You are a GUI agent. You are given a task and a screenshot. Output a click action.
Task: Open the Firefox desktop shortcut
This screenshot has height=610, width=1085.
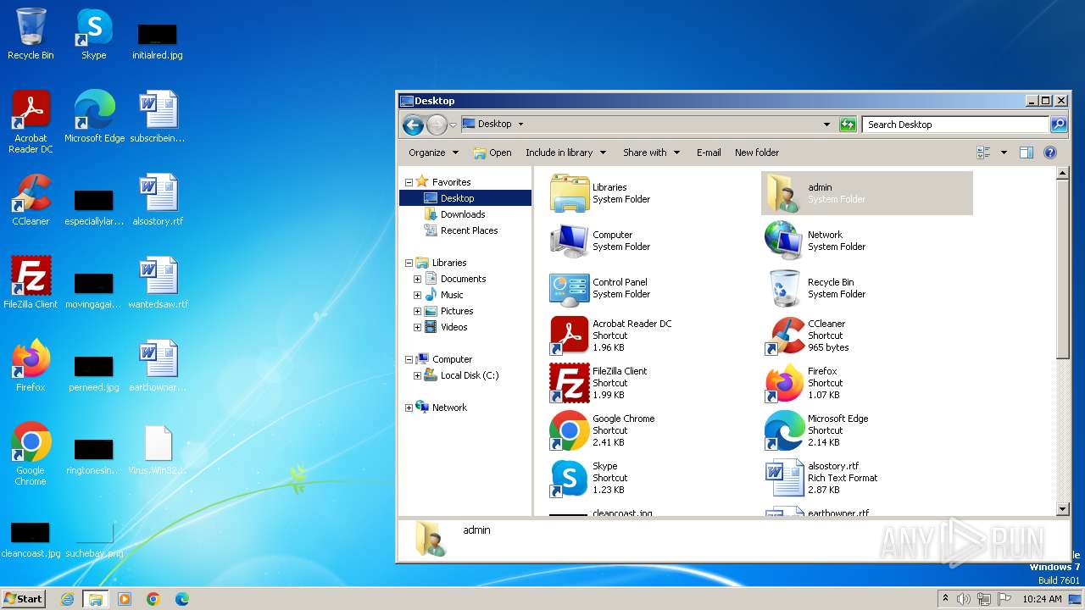[x=31, y=366]
